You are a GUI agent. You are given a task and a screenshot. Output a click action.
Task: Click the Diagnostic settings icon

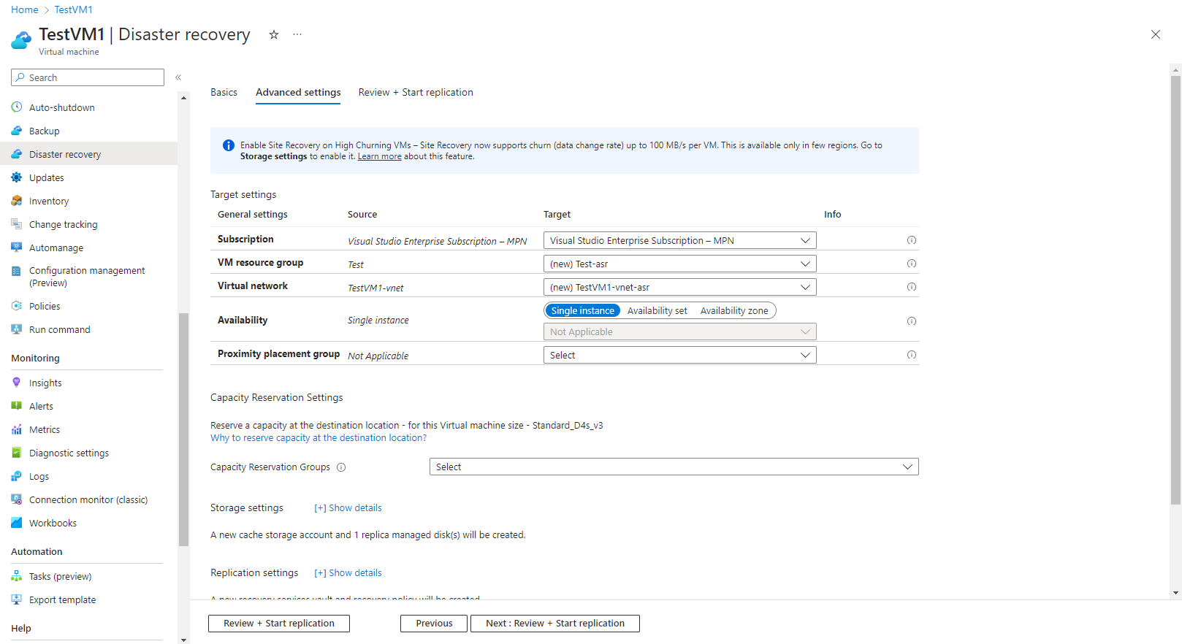(17, 453)
